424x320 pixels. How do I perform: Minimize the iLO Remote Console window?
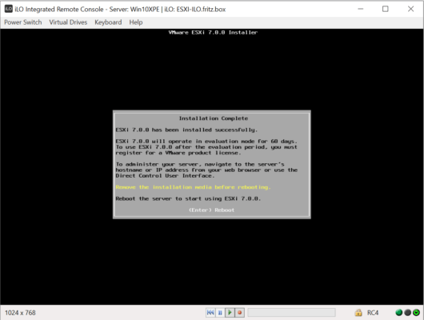(x=361, y=9)
